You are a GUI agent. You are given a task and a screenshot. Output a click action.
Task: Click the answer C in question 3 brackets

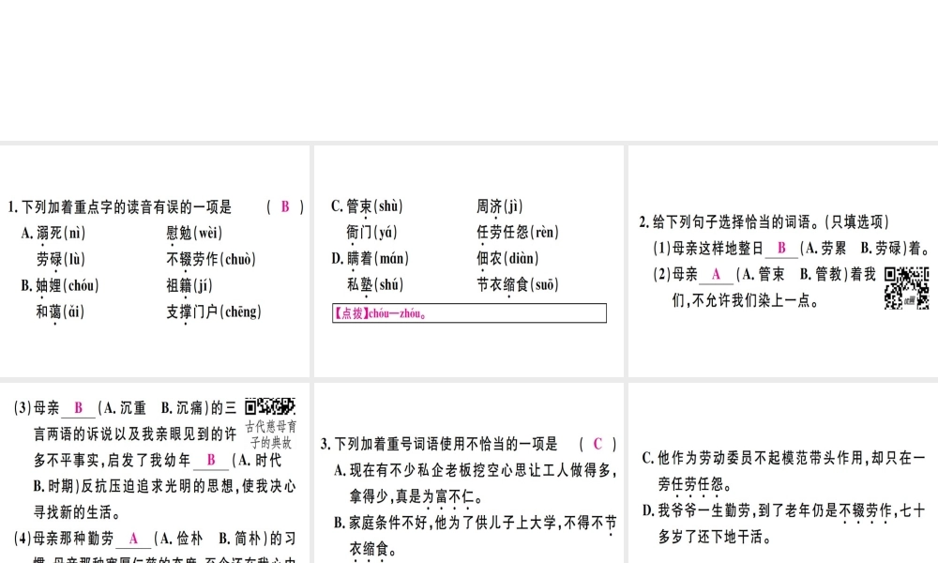[x=597, y=444]
